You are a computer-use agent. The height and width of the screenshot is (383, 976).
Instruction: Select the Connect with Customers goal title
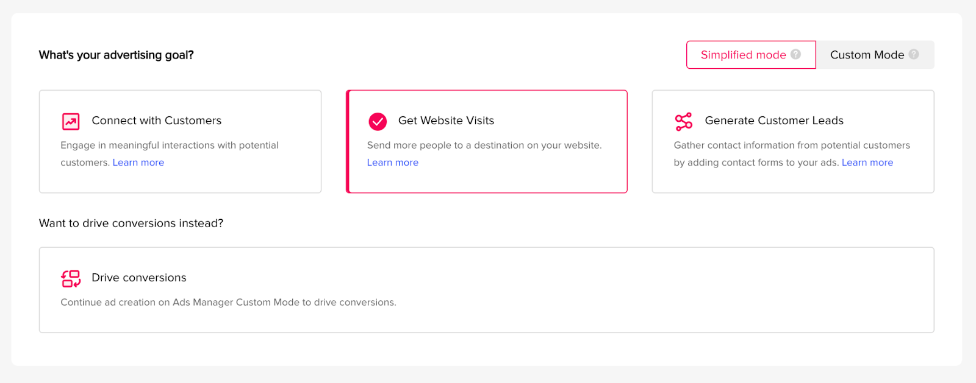pos(157,121)
